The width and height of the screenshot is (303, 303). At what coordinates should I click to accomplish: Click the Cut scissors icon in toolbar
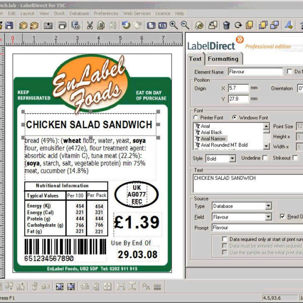pos(90,25)
